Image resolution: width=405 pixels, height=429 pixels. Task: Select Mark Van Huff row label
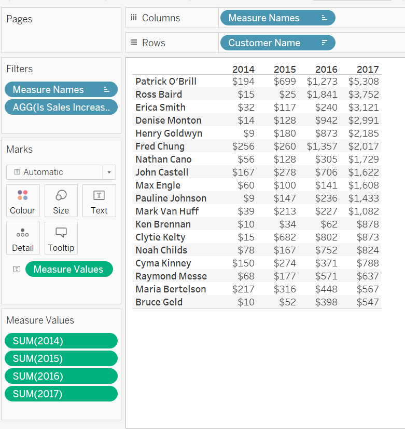pos(167,211)
